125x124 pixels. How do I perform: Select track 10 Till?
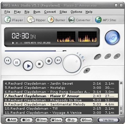[x=61, y=108]
